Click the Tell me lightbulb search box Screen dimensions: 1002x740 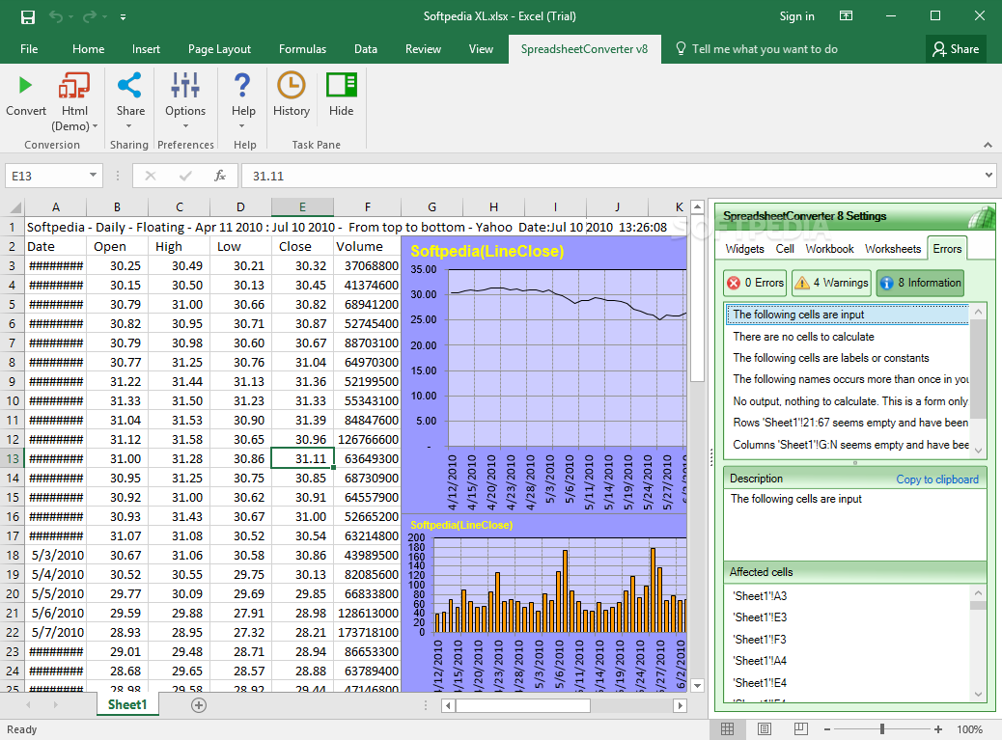coord(757,49)
